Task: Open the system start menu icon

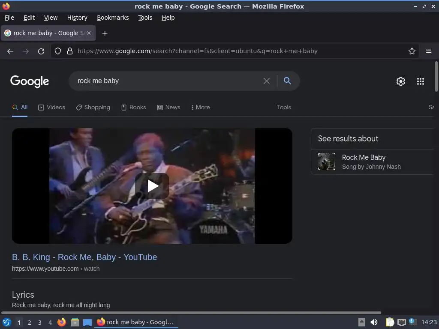Action: [x=7, y=322]
